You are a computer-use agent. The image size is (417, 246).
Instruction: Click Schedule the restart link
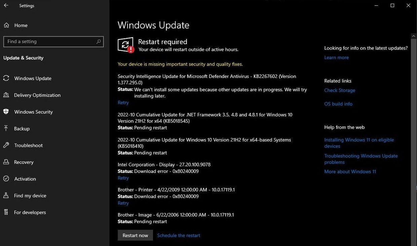click(179, 235)
